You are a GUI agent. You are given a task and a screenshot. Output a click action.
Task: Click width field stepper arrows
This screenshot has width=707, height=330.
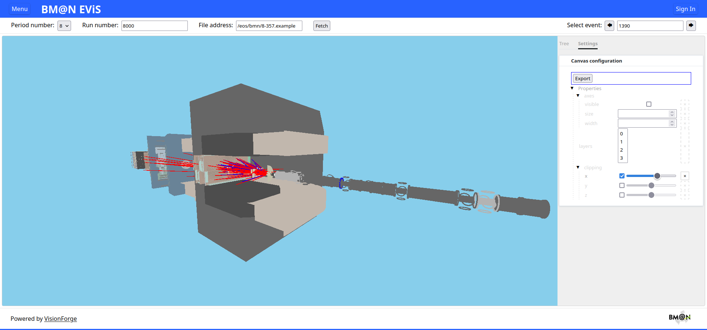(x=672, y=124)
